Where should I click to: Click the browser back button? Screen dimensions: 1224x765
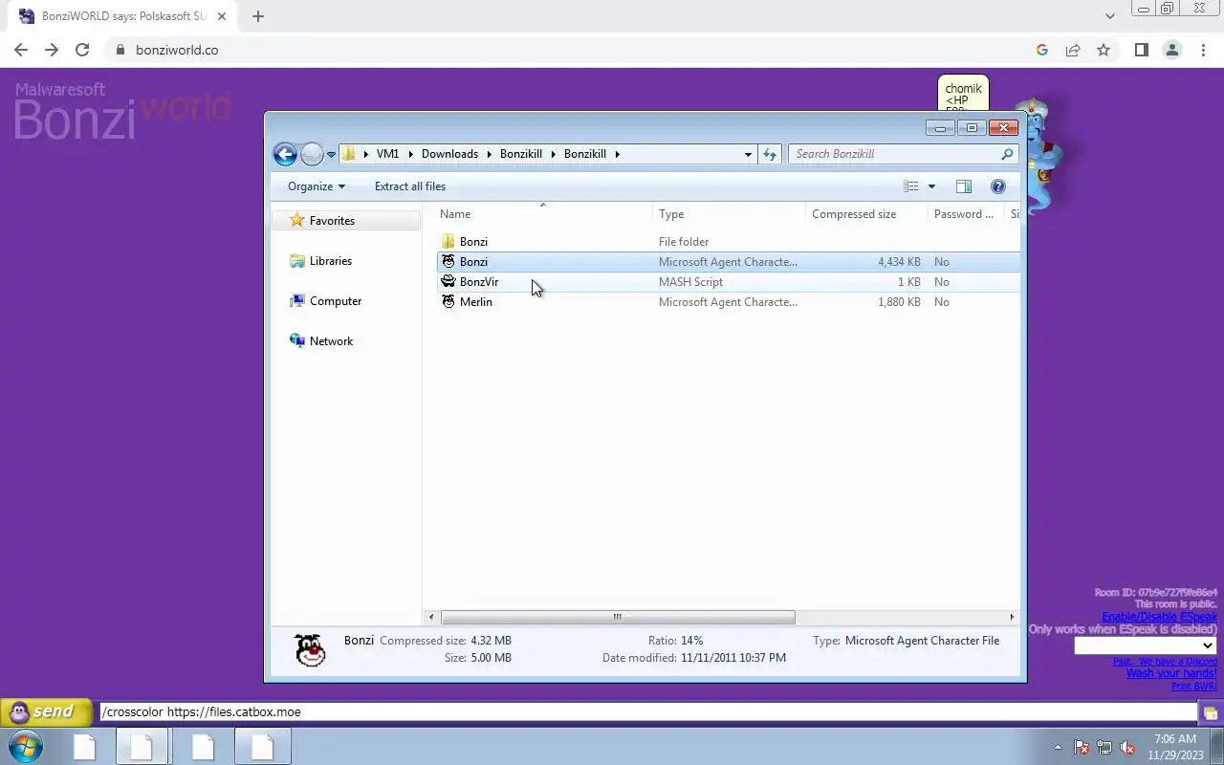(21, 50)
